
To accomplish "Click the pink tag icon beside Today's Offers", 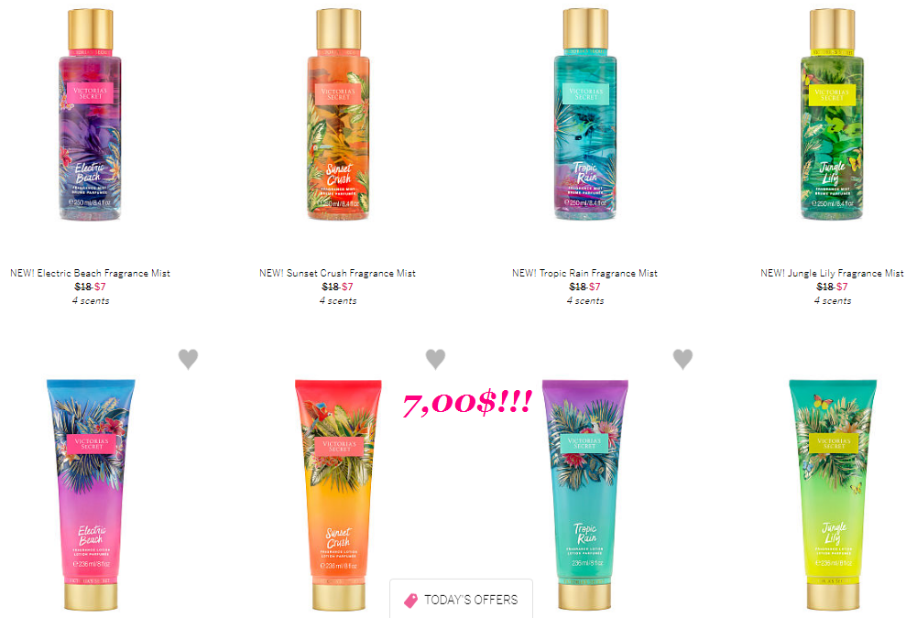I will click(411, 601).
